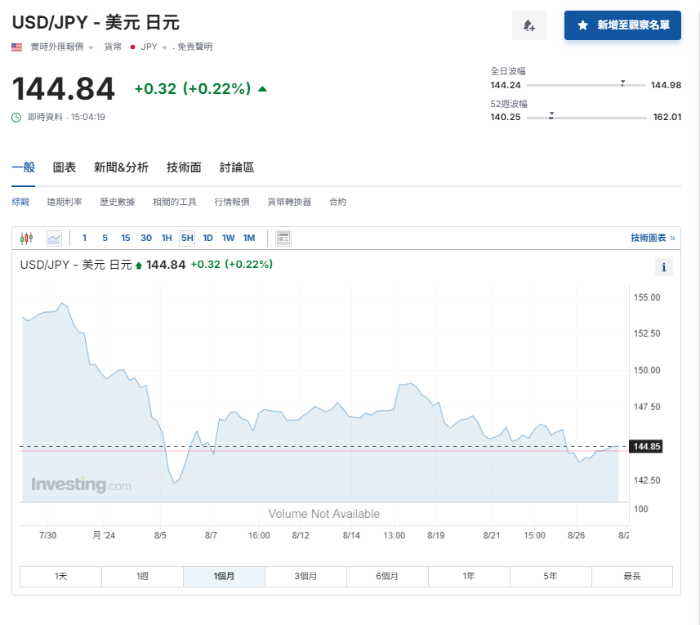Select the 15-minute chart interval
The width and height of the screenshot is (700, 625).
(125, 239)
